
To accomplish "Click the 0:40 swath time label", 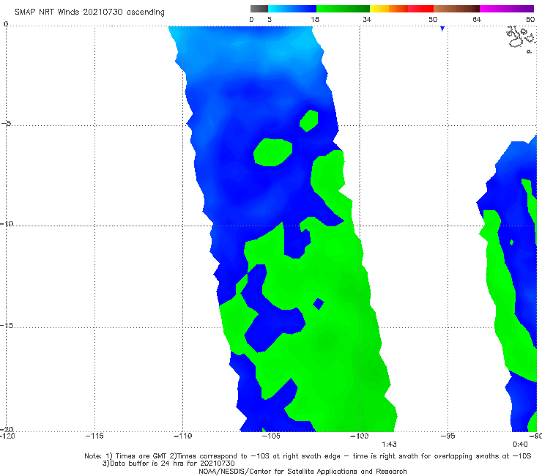I will pyautogui.click(x=520, y=445).
